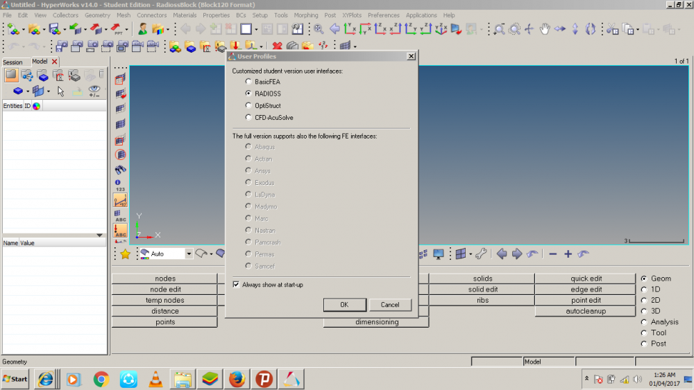The height and width of the screenshot is (390, 694).
Task: Click the Import model icon in toolbar
Action: pos(75,29)
